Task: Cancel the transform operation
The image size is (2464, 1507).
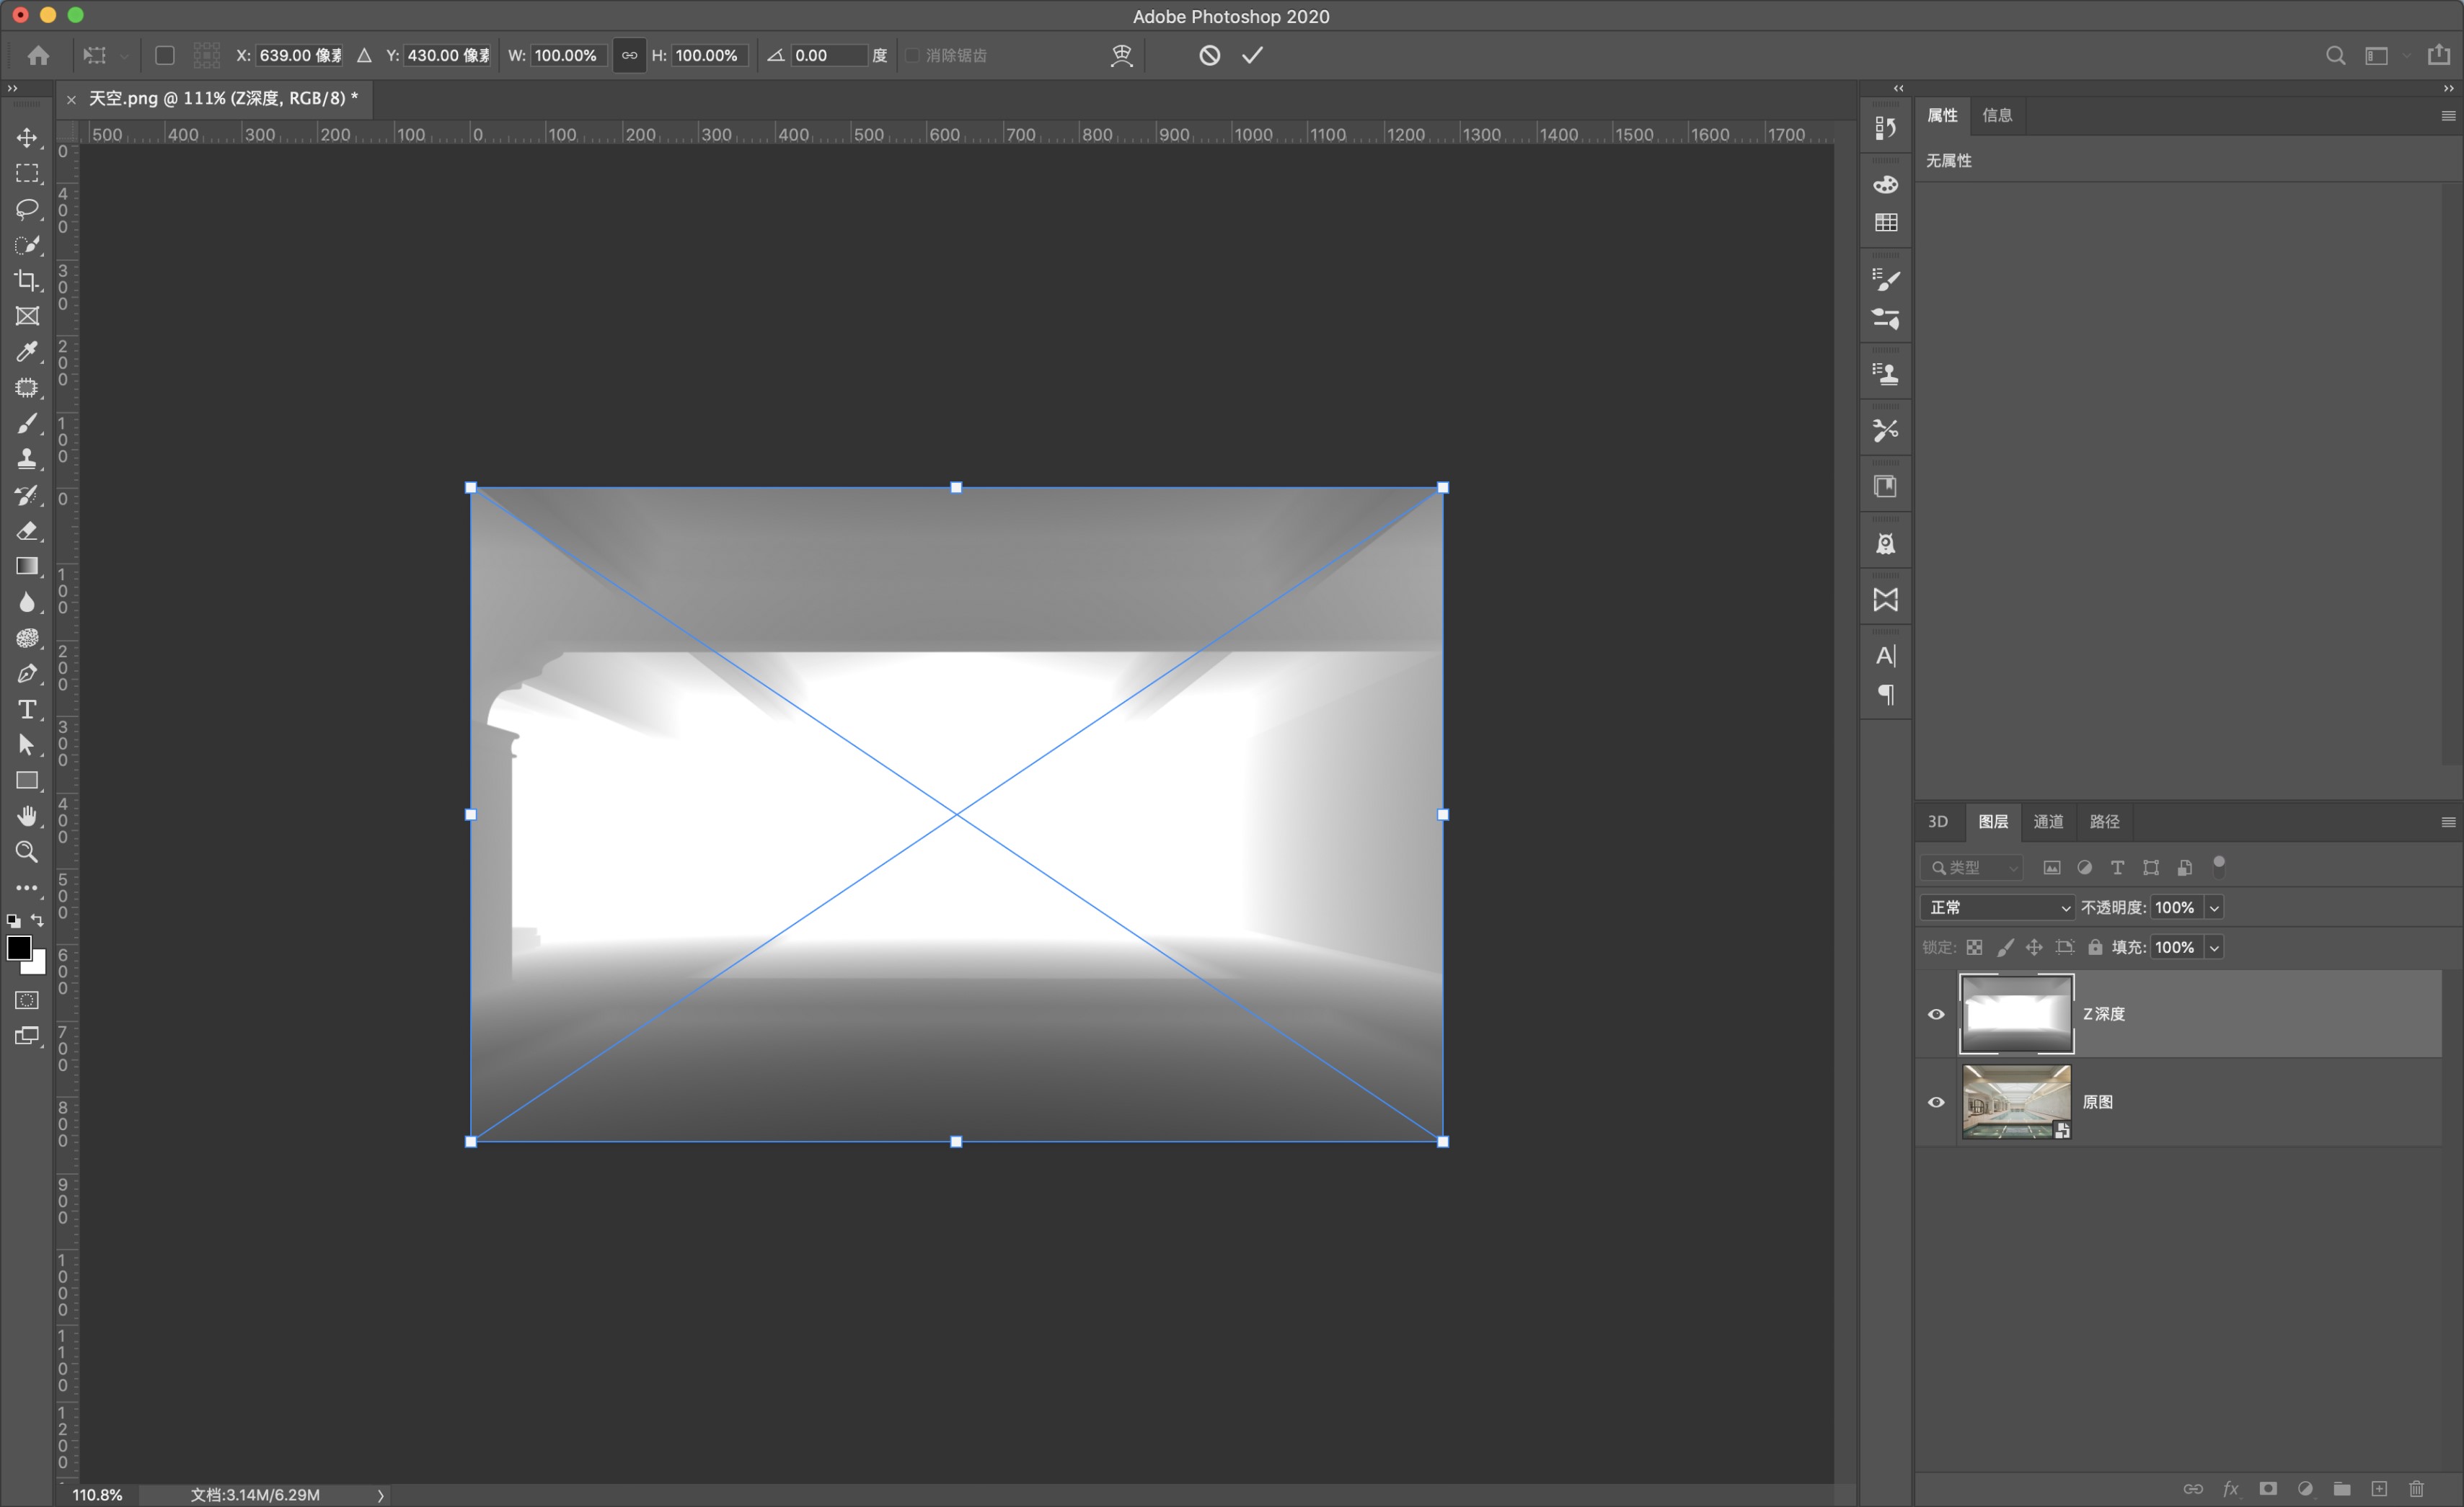Action: (x=1209, y=55)
